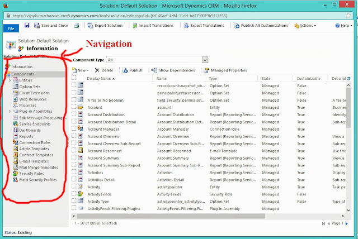358x239 pixels.
Task: Open the New dropdown menu
Action: point(81,70)
